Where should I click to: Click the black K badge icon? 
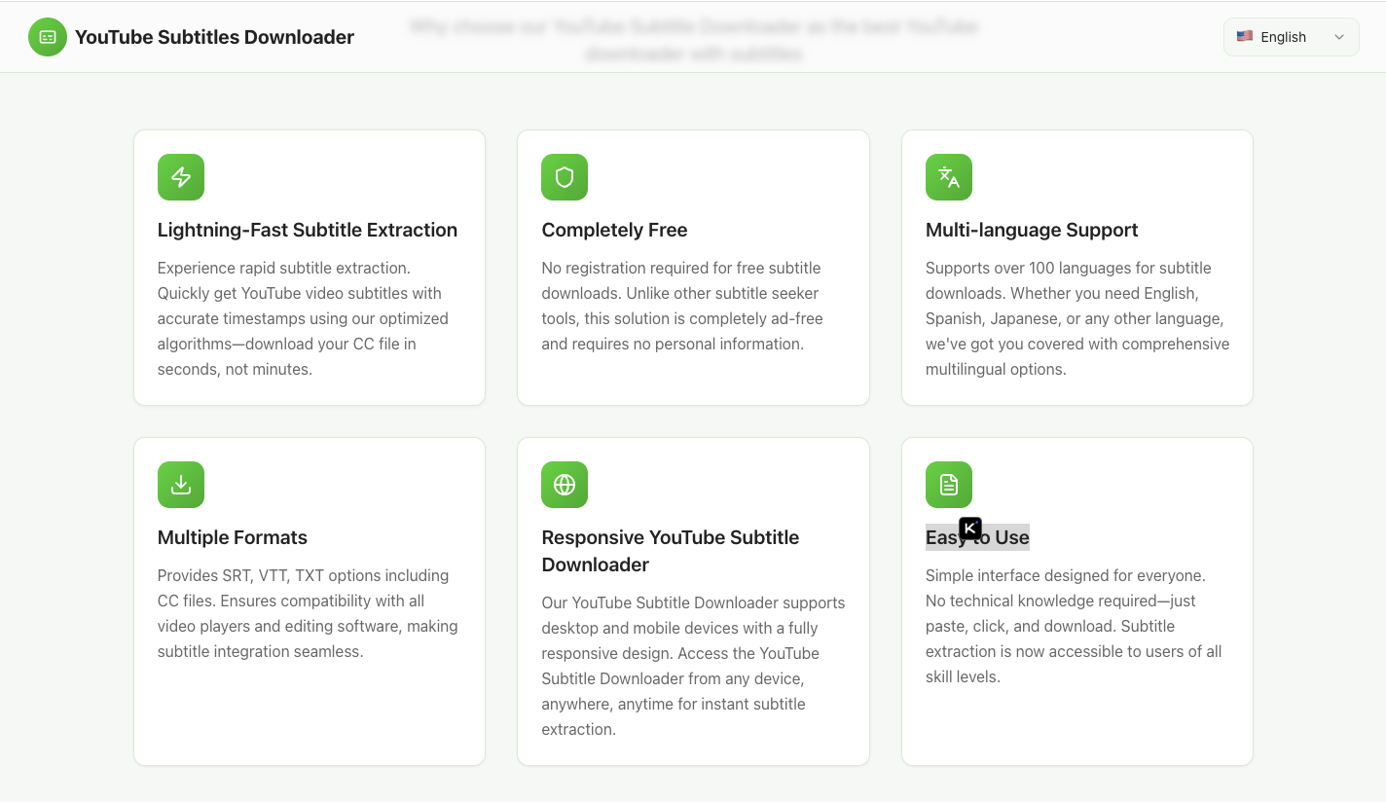click(x=970, y=528)
